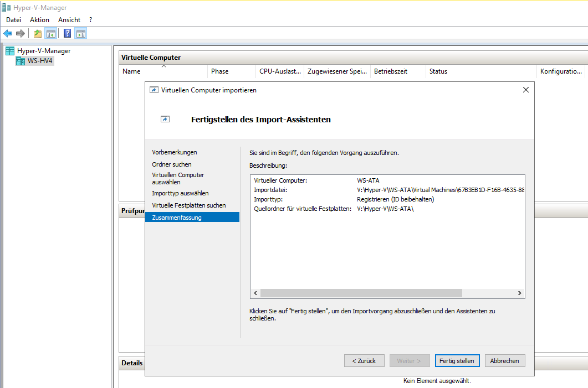588x388 pixels.
Task: Select WS-HV4 server in tree
Action: pos(40,61)
